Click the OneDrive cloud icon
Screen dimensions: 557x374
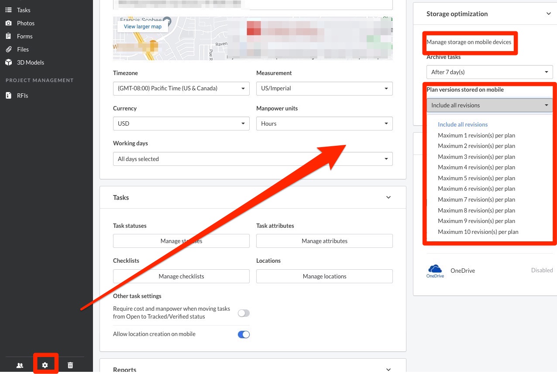click(435, 271)
